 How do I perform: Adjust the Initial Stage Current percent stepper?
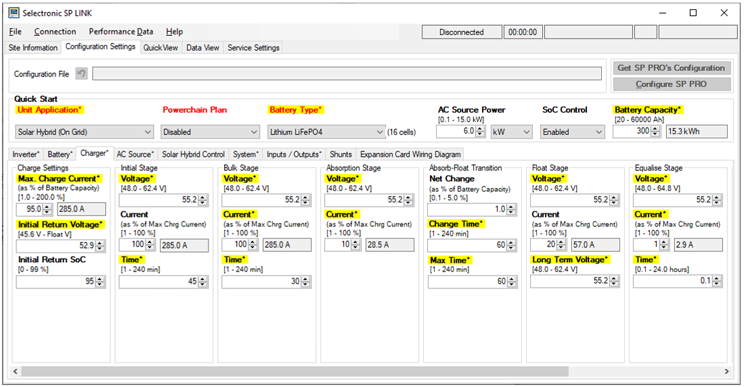tap(150, 244)
